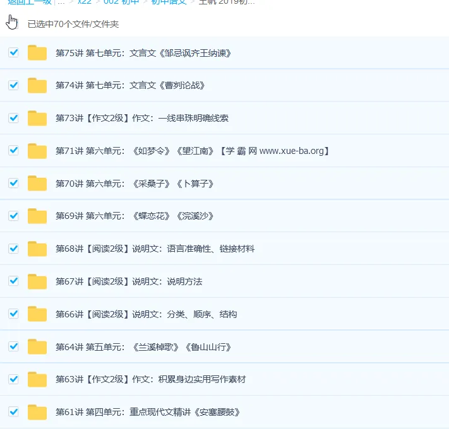Click the folder icon for 第74讲 曹刿论战
The image size is (449, 429).
pos(37,86)
